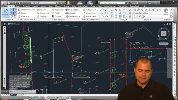Toggle layer 0 lock padlock icon
Viewport: 178px width, 100px height.
coord(140,17)
